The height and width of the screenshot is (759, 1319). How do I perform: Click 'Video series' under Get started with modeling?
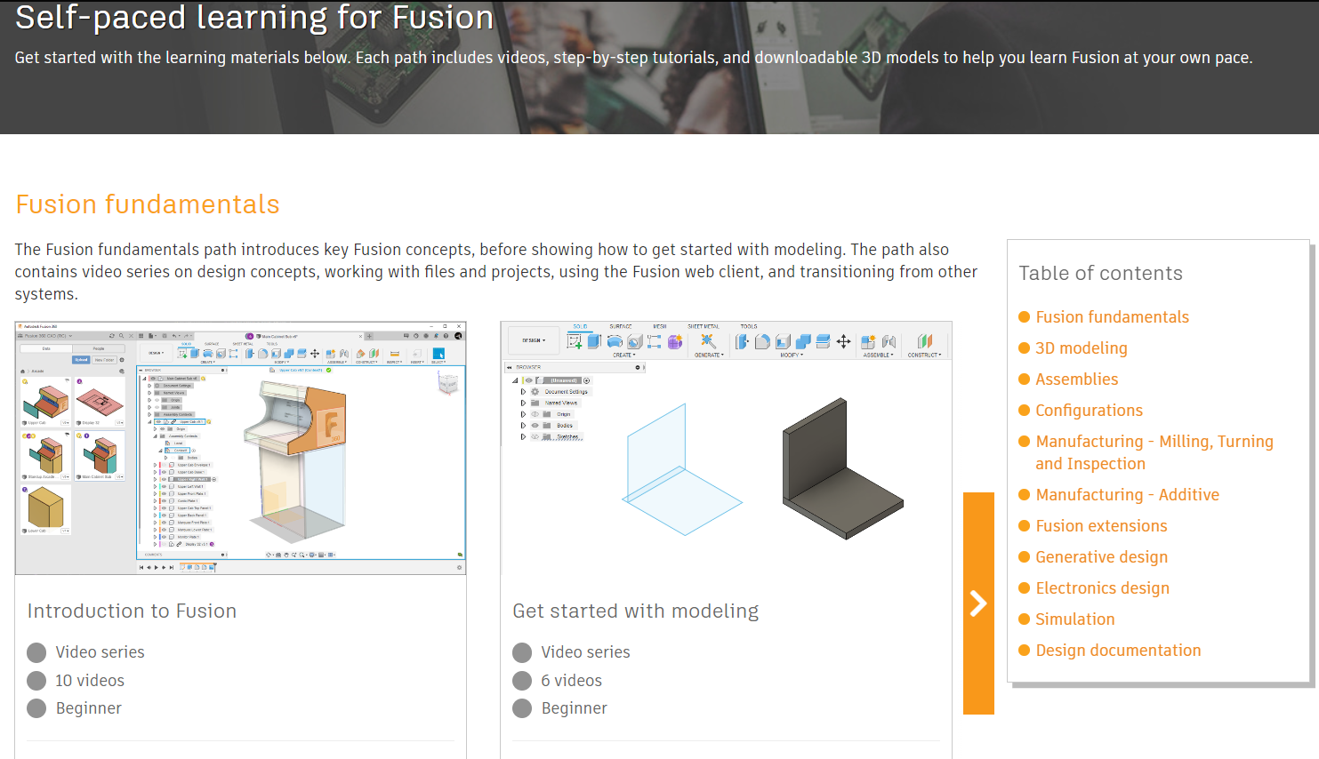coord(585,652)
